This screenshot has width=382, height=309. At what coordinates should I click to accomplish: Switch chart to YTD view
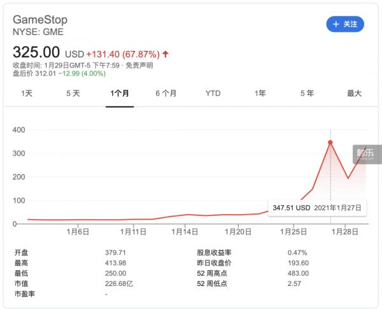click(213, 93)
